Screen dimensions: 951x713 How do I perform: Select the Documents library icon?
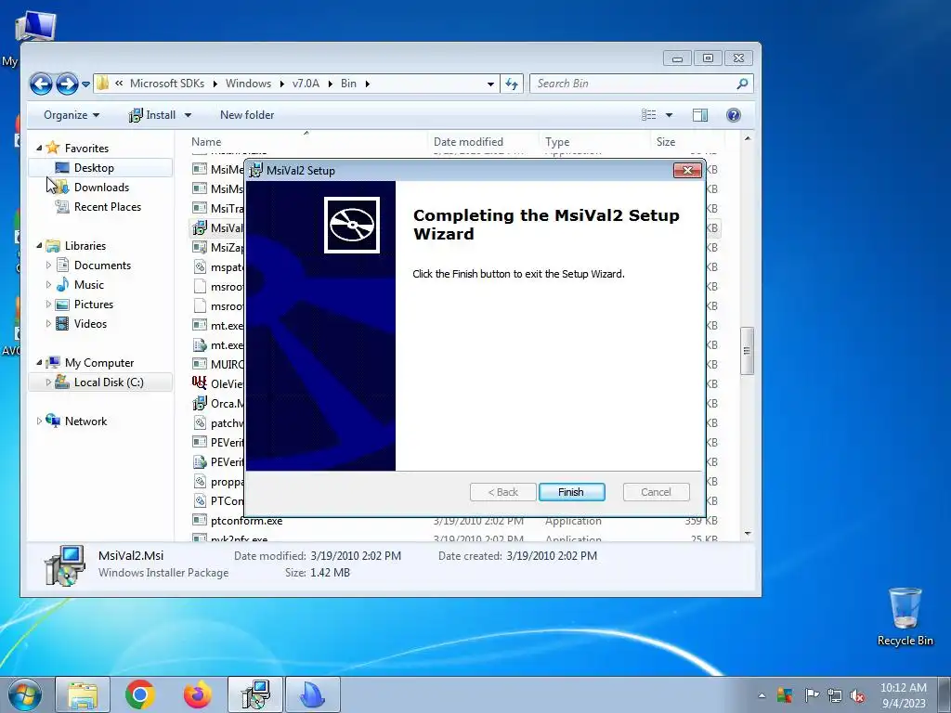coord(62,265)
